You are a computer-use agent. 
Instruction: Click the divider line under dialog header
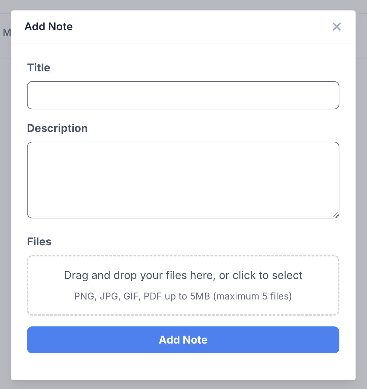[x=183, y=43]
